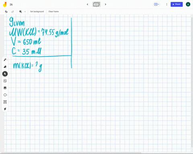Select the Pen tool

click(5, 60)
